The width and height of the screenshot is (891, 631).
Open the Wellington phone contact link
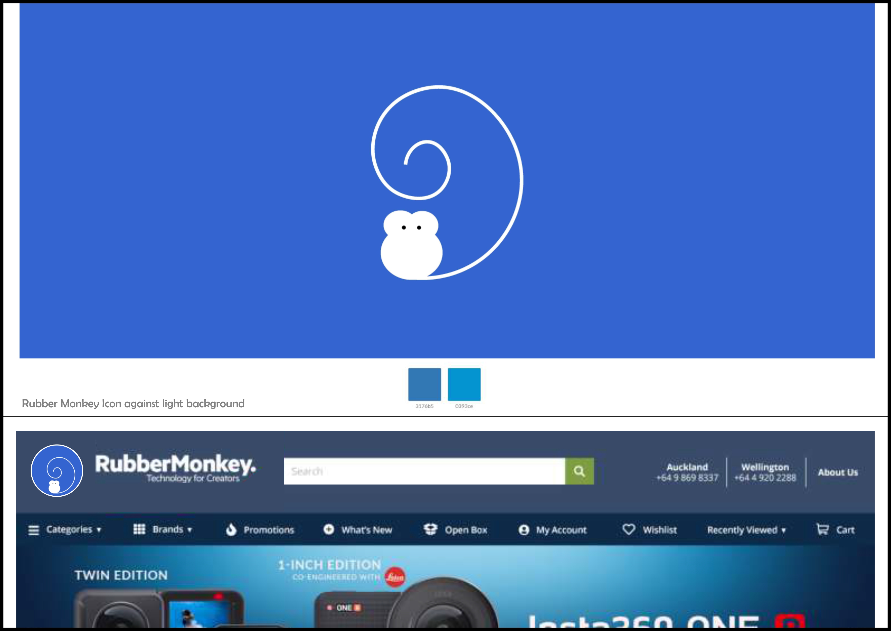[x=765, y=472]
